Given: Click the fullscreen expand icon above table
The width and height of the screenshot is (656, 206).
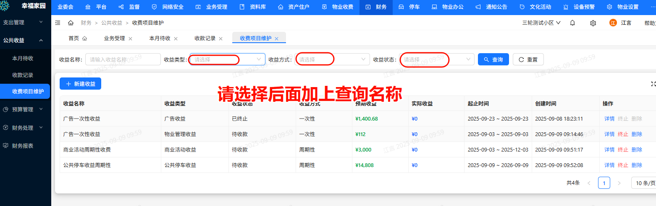Looking at the screenshot, I should coord(653,84).
